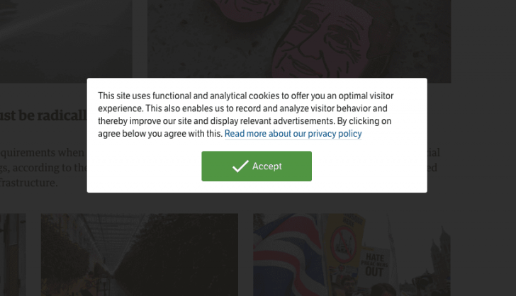Open the privacy policy link

click(x=293, y=134)
